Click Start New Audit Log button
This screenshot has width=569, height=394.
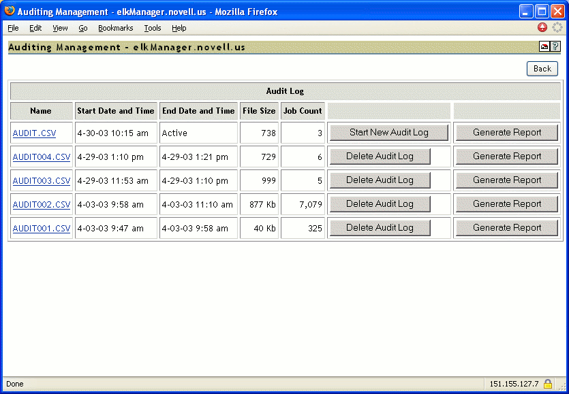[388, 132]
